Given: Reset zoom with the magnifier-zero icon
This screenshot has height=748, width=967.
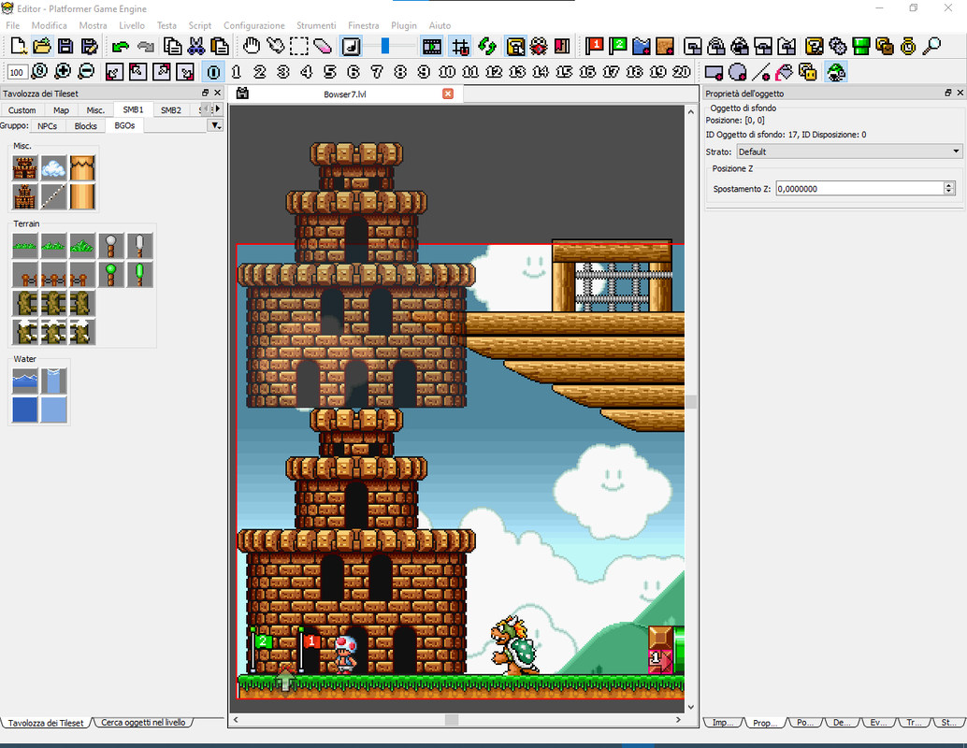Looking at the screenshot, I should (39, 72).
